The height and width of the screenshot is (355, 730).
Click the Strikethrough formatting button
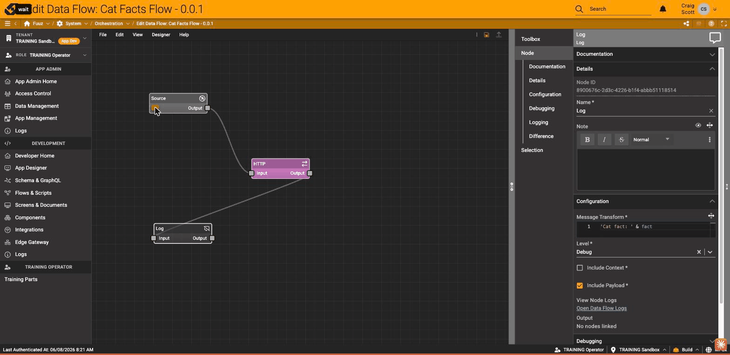pyautogui.click(x=621, y=139)
